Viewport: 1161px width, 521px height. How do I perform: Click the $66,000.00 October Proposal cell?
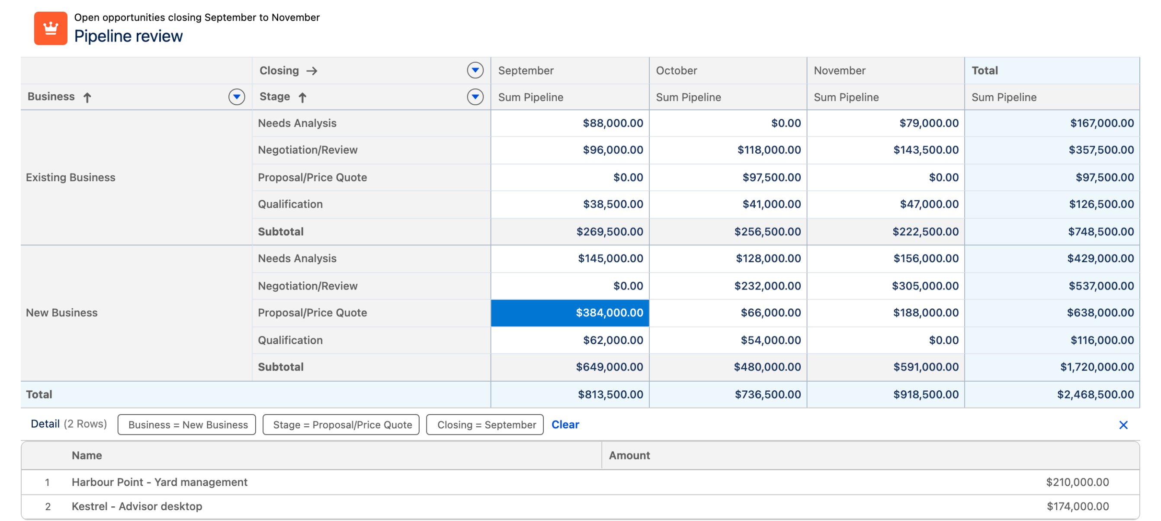pyautogui.click(x=728, y=313)
